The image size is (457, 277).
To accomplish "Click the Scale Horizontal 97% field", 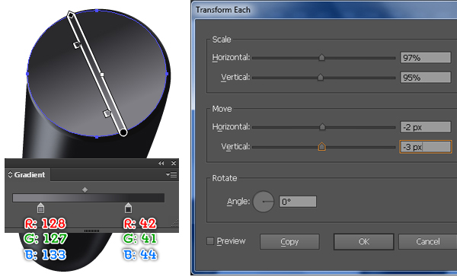I will point(426,58).
